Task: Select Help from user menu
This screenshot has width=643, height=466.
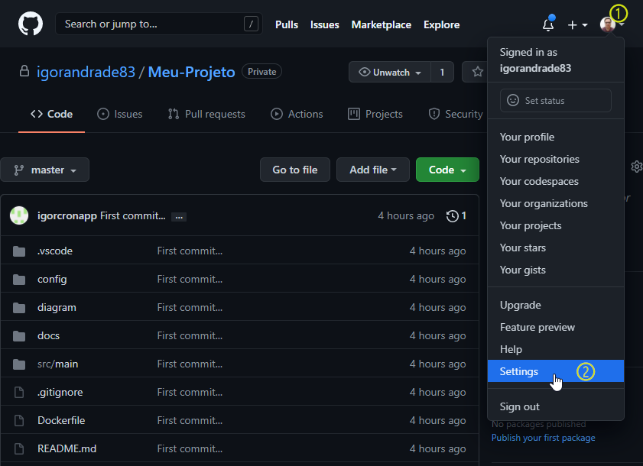Action: click(556, 349)
